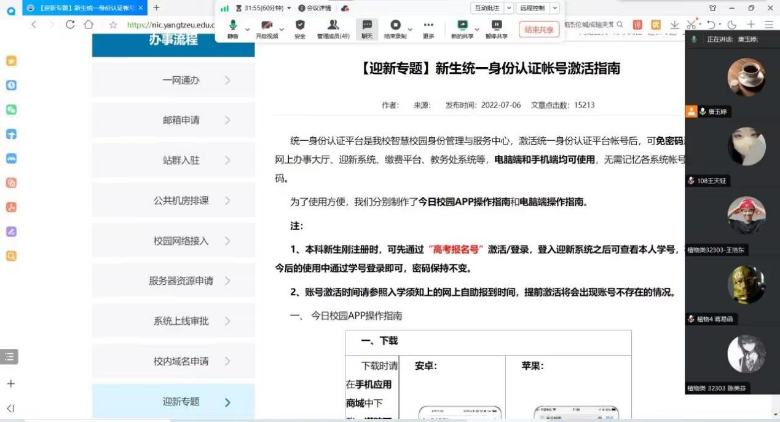Viewport: 780px width, 422px height.
Task: Select 校园网络接入 menu item
Action: 181,241
